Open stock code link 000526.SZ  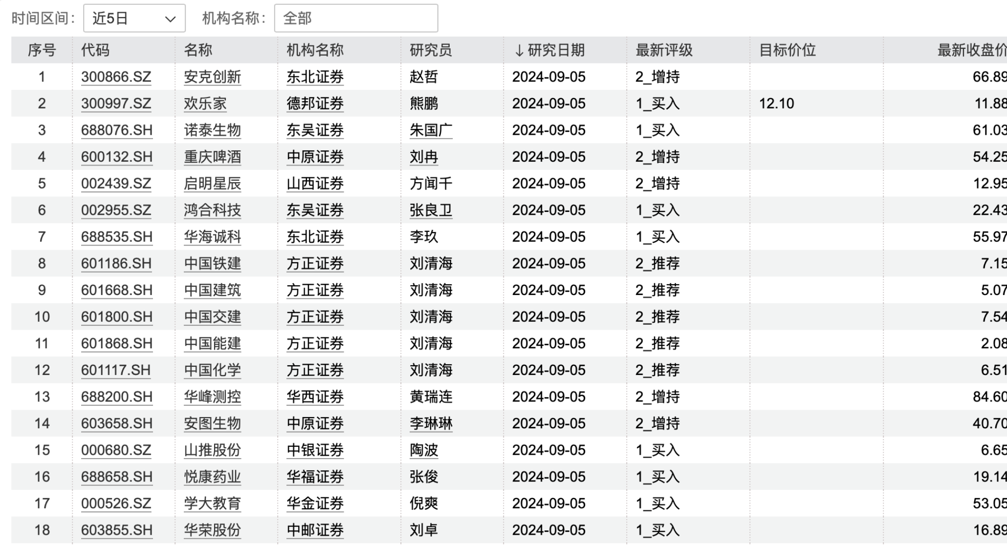pyautogui.click(x=116, y=503)
